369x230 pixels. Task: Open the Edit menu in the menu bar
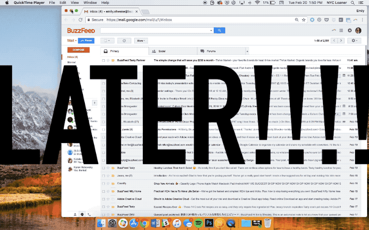[63, 2]
